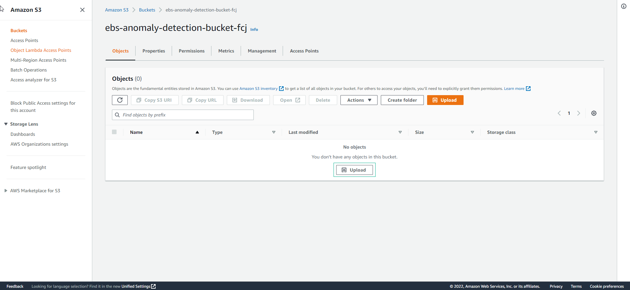Screen dimensions: 630x290
Task: Open Size column sort arrow
Action: coord(472,132)
